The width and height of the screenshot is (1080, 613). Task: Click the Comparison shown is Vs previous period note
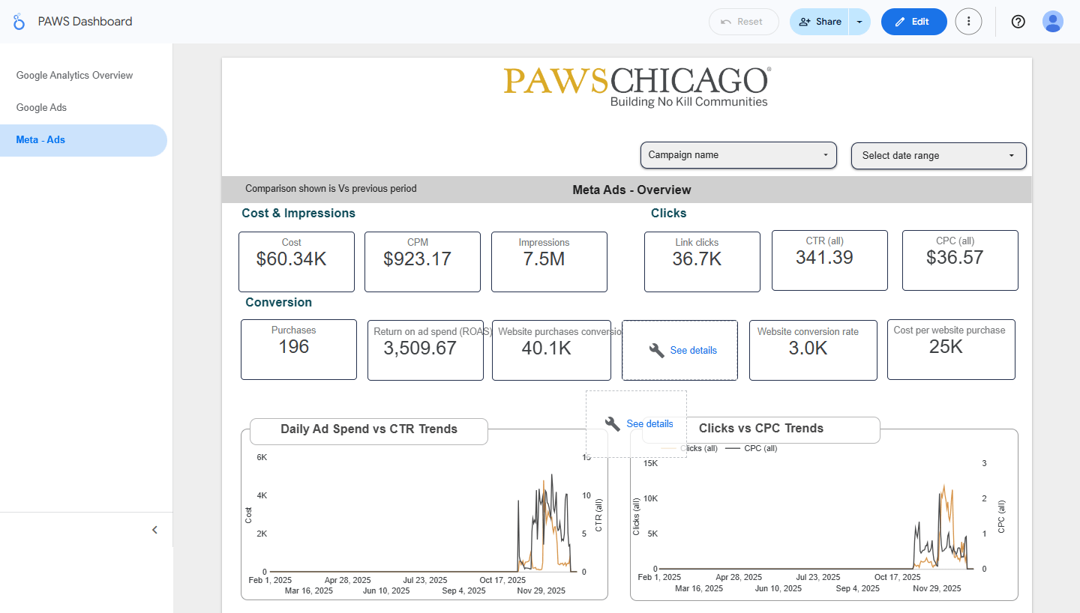coord(331,189)
